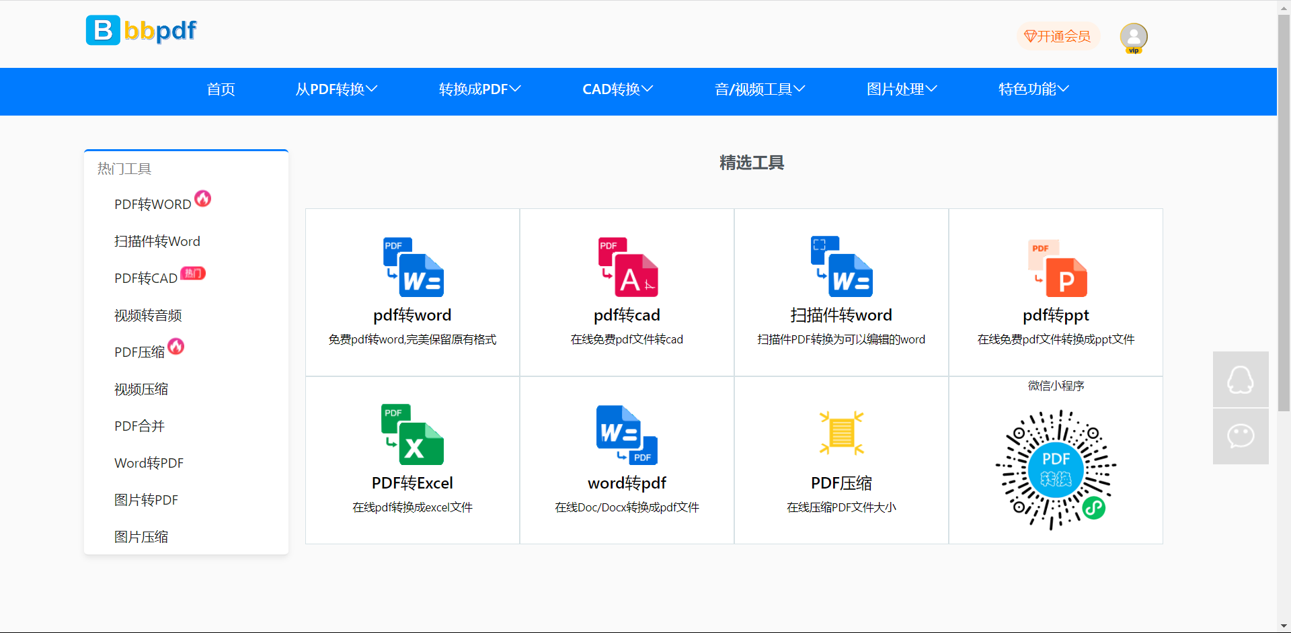Viewport: 1291px width, 633px height.
Task: Click the 开通会员 membership button
Action: point(1058,36)
